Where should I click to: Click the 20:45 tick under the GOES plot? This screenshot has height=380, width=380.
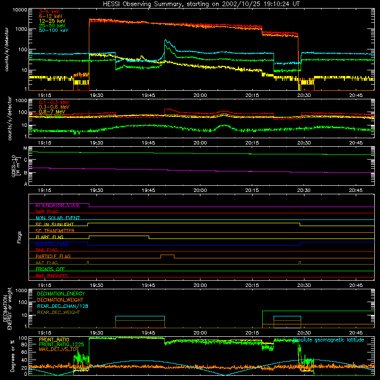[x=356, y=190]
